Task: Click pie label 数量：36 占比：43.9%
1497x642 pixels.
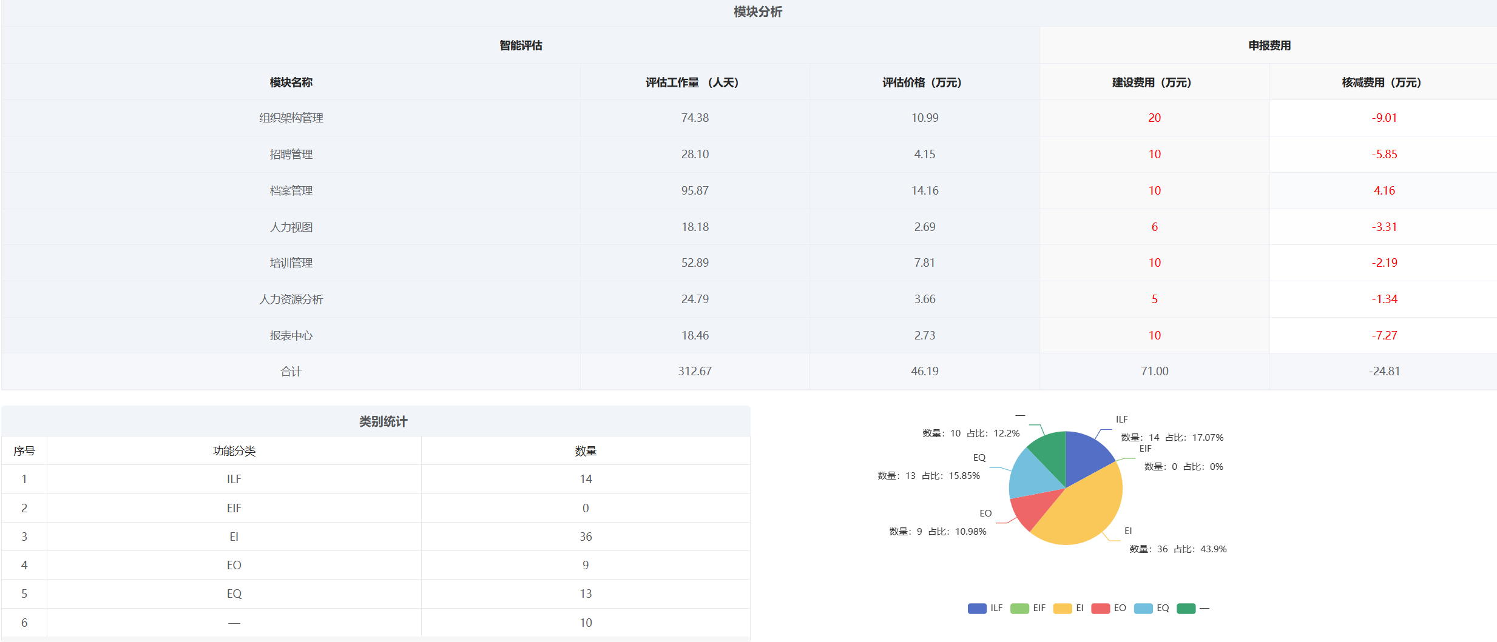Action: (1178, 549)
